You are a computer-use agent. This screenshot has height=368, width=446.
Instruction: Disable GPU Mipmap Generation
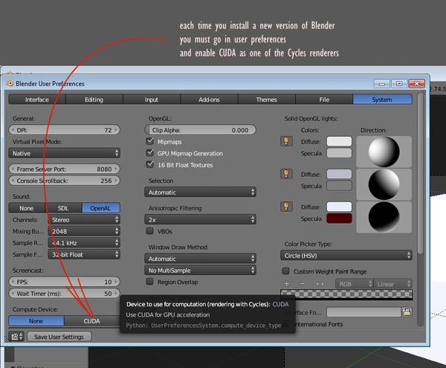[149, 152]
